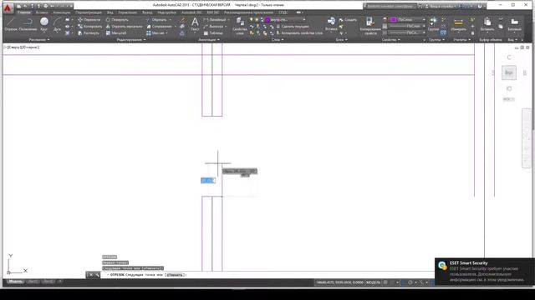The image size is (535, 300).
Task: Switch to the Вставка ribbon tab
Action: pyautogui.click(x=42, y=12)
